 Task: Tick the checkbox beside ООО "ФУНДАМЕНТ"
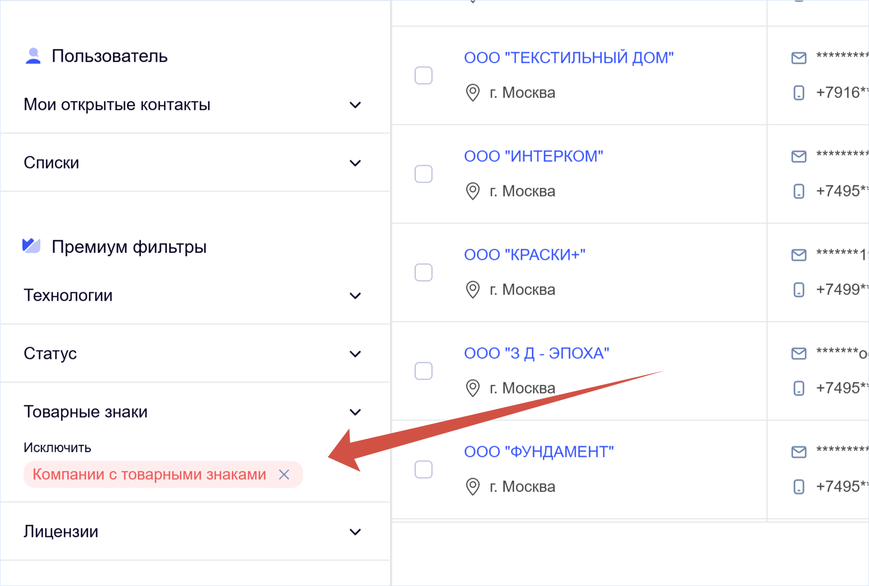[x=424, y=470]
